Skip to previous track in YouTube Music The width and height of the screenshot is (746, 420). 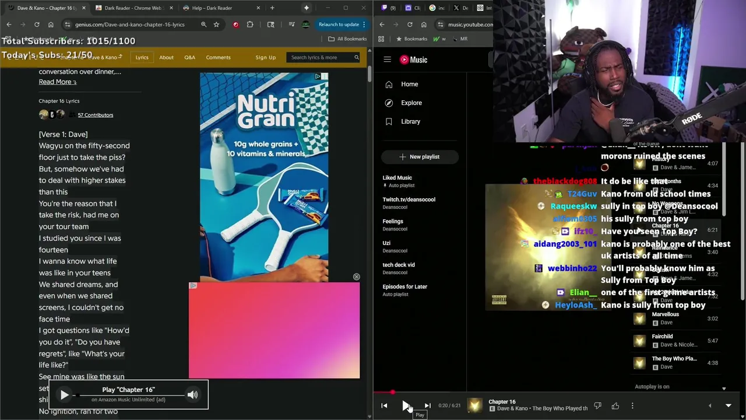384,405
